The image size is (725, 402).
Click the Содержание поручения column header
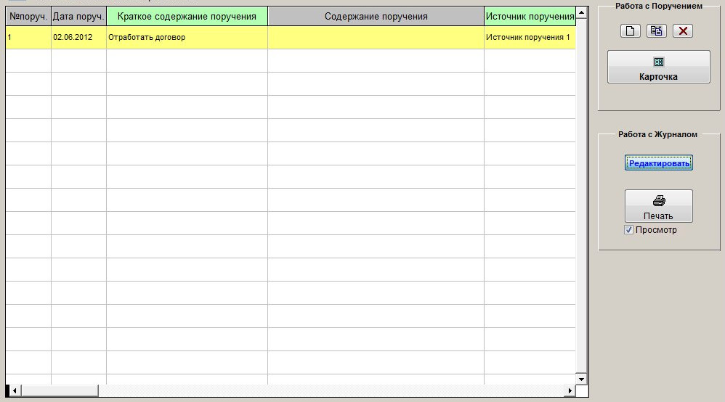(376, 17)
